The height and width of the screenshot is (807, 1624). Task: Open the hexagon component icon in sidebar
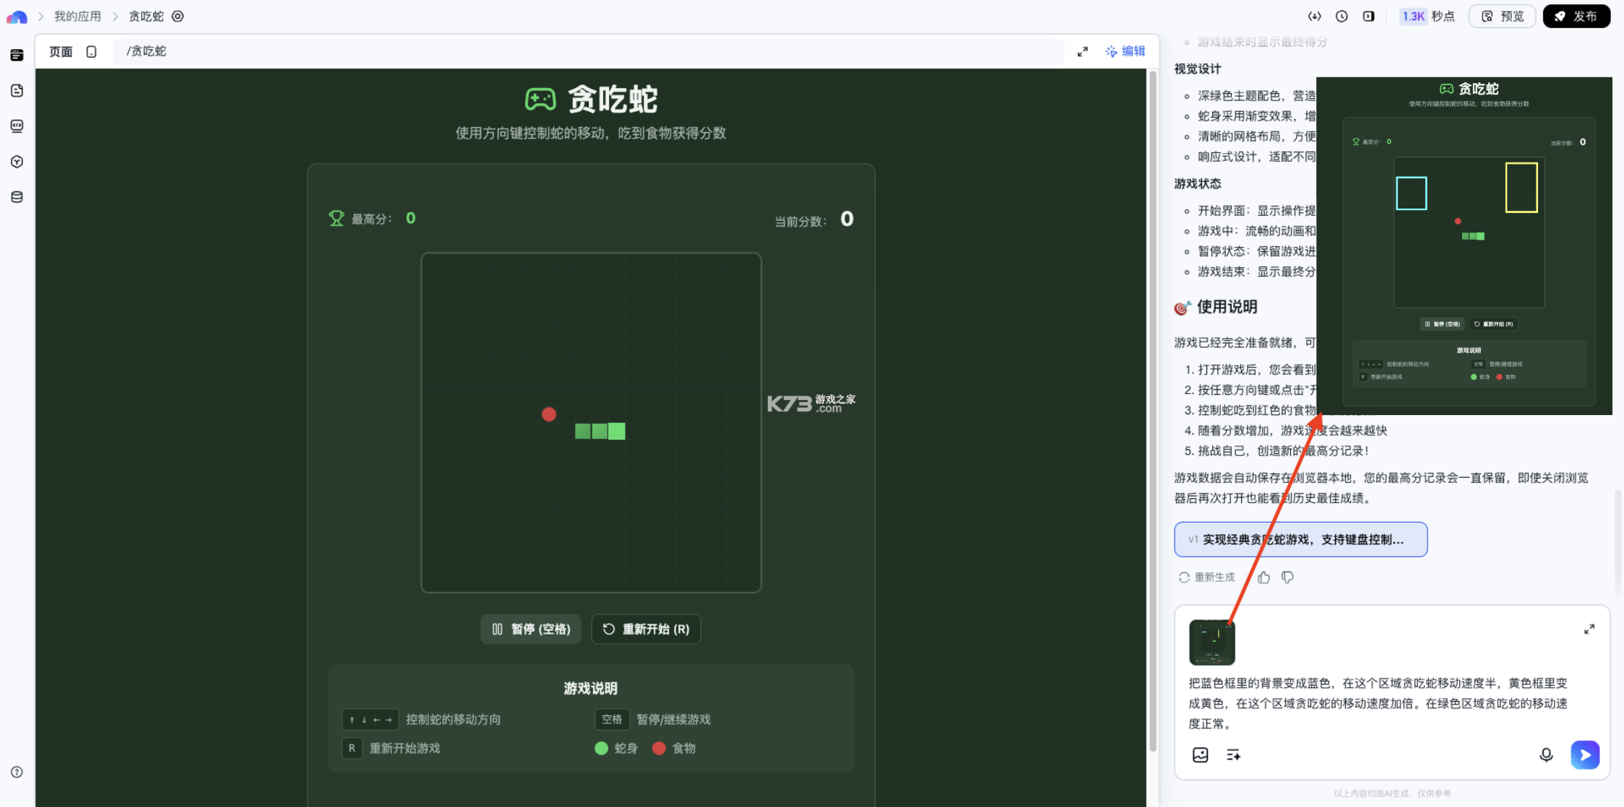tap(17, 162)
